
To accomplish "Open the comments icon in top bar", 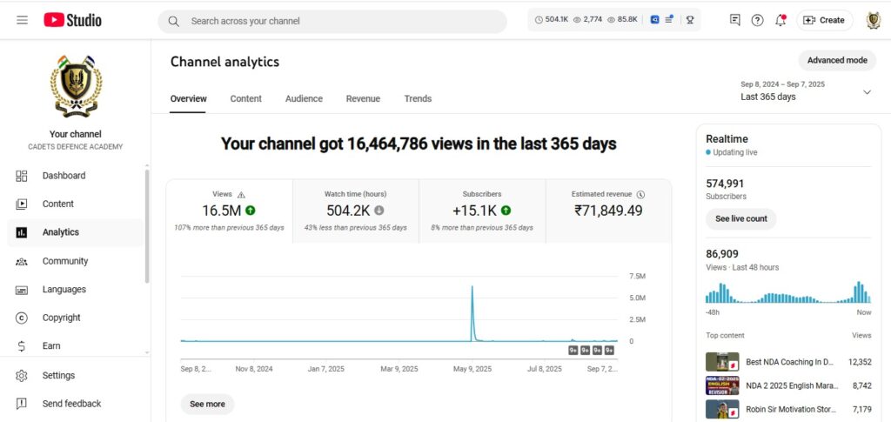I will (x=735, y=20).
